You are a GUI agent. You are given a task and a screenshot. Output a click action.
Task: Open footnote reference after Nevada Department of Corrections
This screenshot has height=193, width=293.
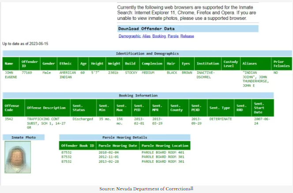click(191, 188)
